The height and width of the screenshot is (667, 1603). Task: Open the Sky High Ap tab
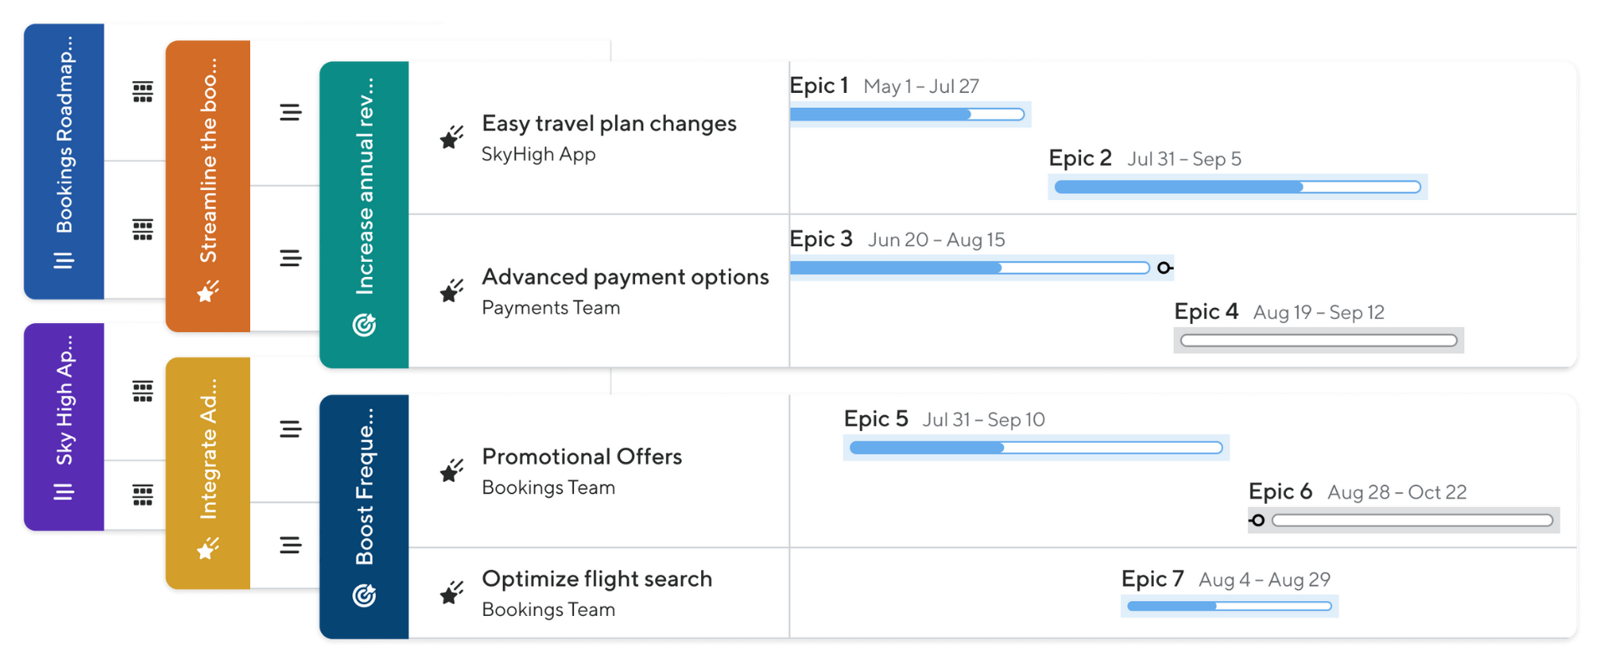(x=64, y=402)
